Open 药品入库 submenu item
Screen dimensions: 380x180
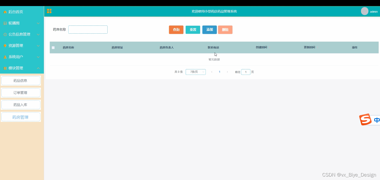[21, 105]
